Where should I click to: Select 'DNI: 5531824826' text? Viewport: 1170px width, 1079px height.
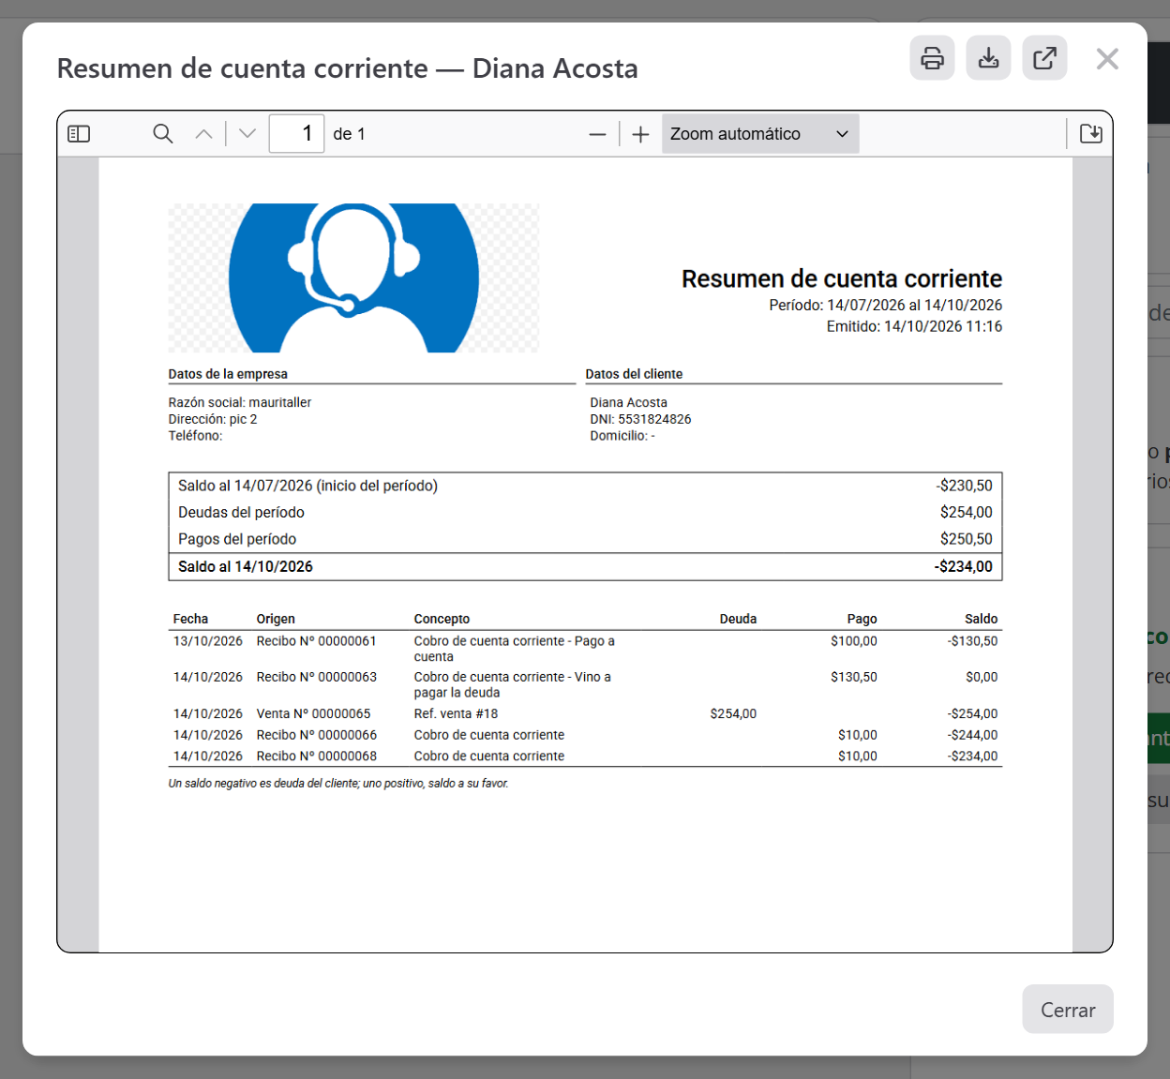(640, 419)
